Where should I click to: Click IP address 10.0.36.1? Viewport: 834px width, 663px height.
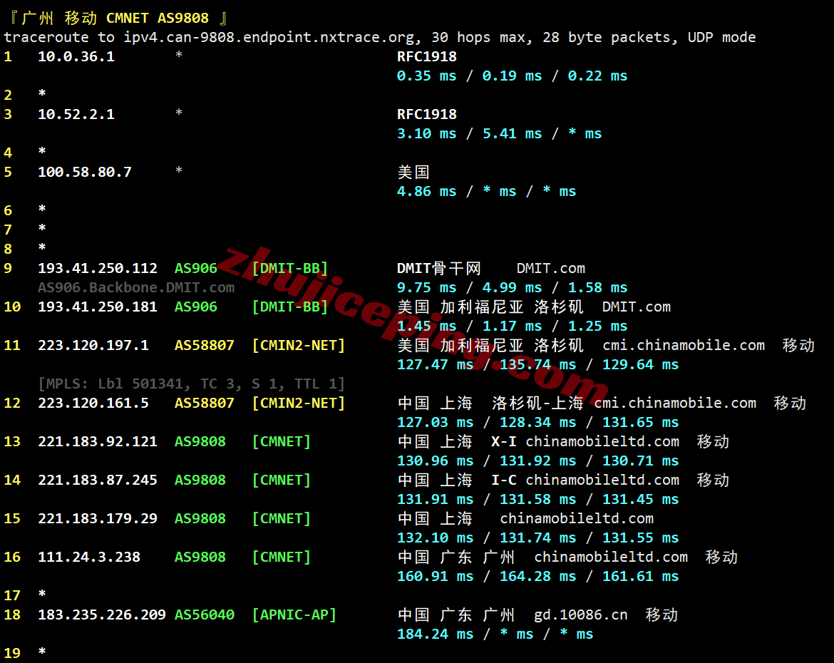pyautogui.click(x=76, y=57)
